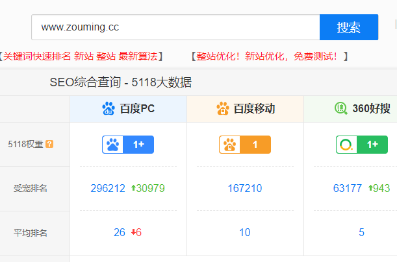Select the 百度移动 column header
This screenshot has width=397, height=262.
point(246,109)
